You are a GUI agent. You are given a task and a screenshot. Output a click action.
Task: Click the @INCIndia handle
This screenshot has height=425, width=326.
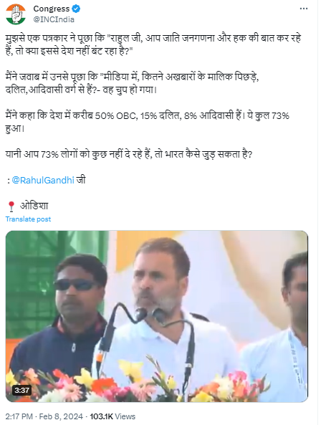click(54, 19)
